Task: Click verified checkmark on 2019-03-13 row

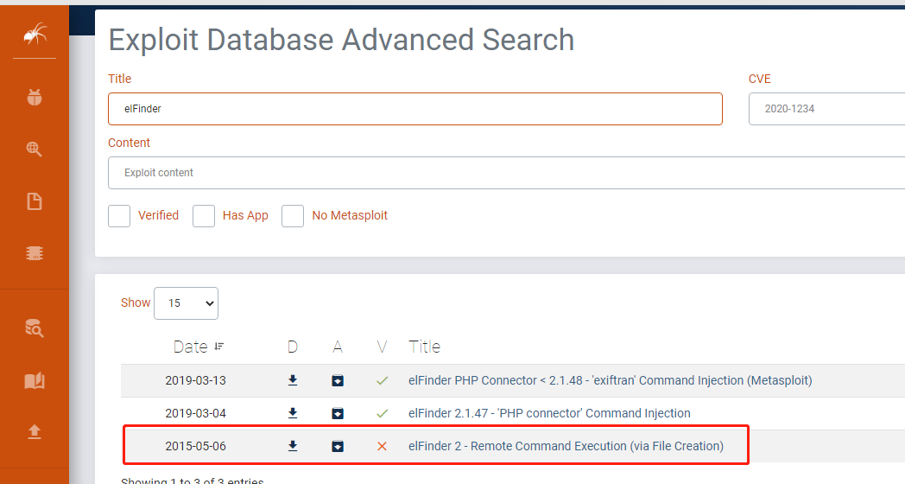Action: tap(382, 380)
